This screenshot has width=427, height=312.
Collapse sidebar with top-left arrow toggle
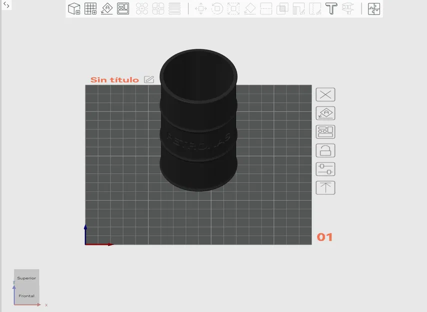tap(6, 5)
